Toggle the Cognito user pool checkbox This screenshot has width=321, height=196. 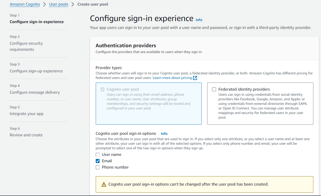coord(103,89)
